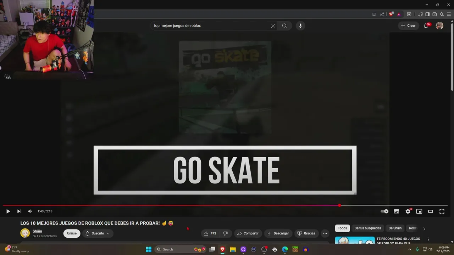Open Shiiin channel avatar
Image resolution: width=454 pixels, height=255 pixels.
pos(25,233)
